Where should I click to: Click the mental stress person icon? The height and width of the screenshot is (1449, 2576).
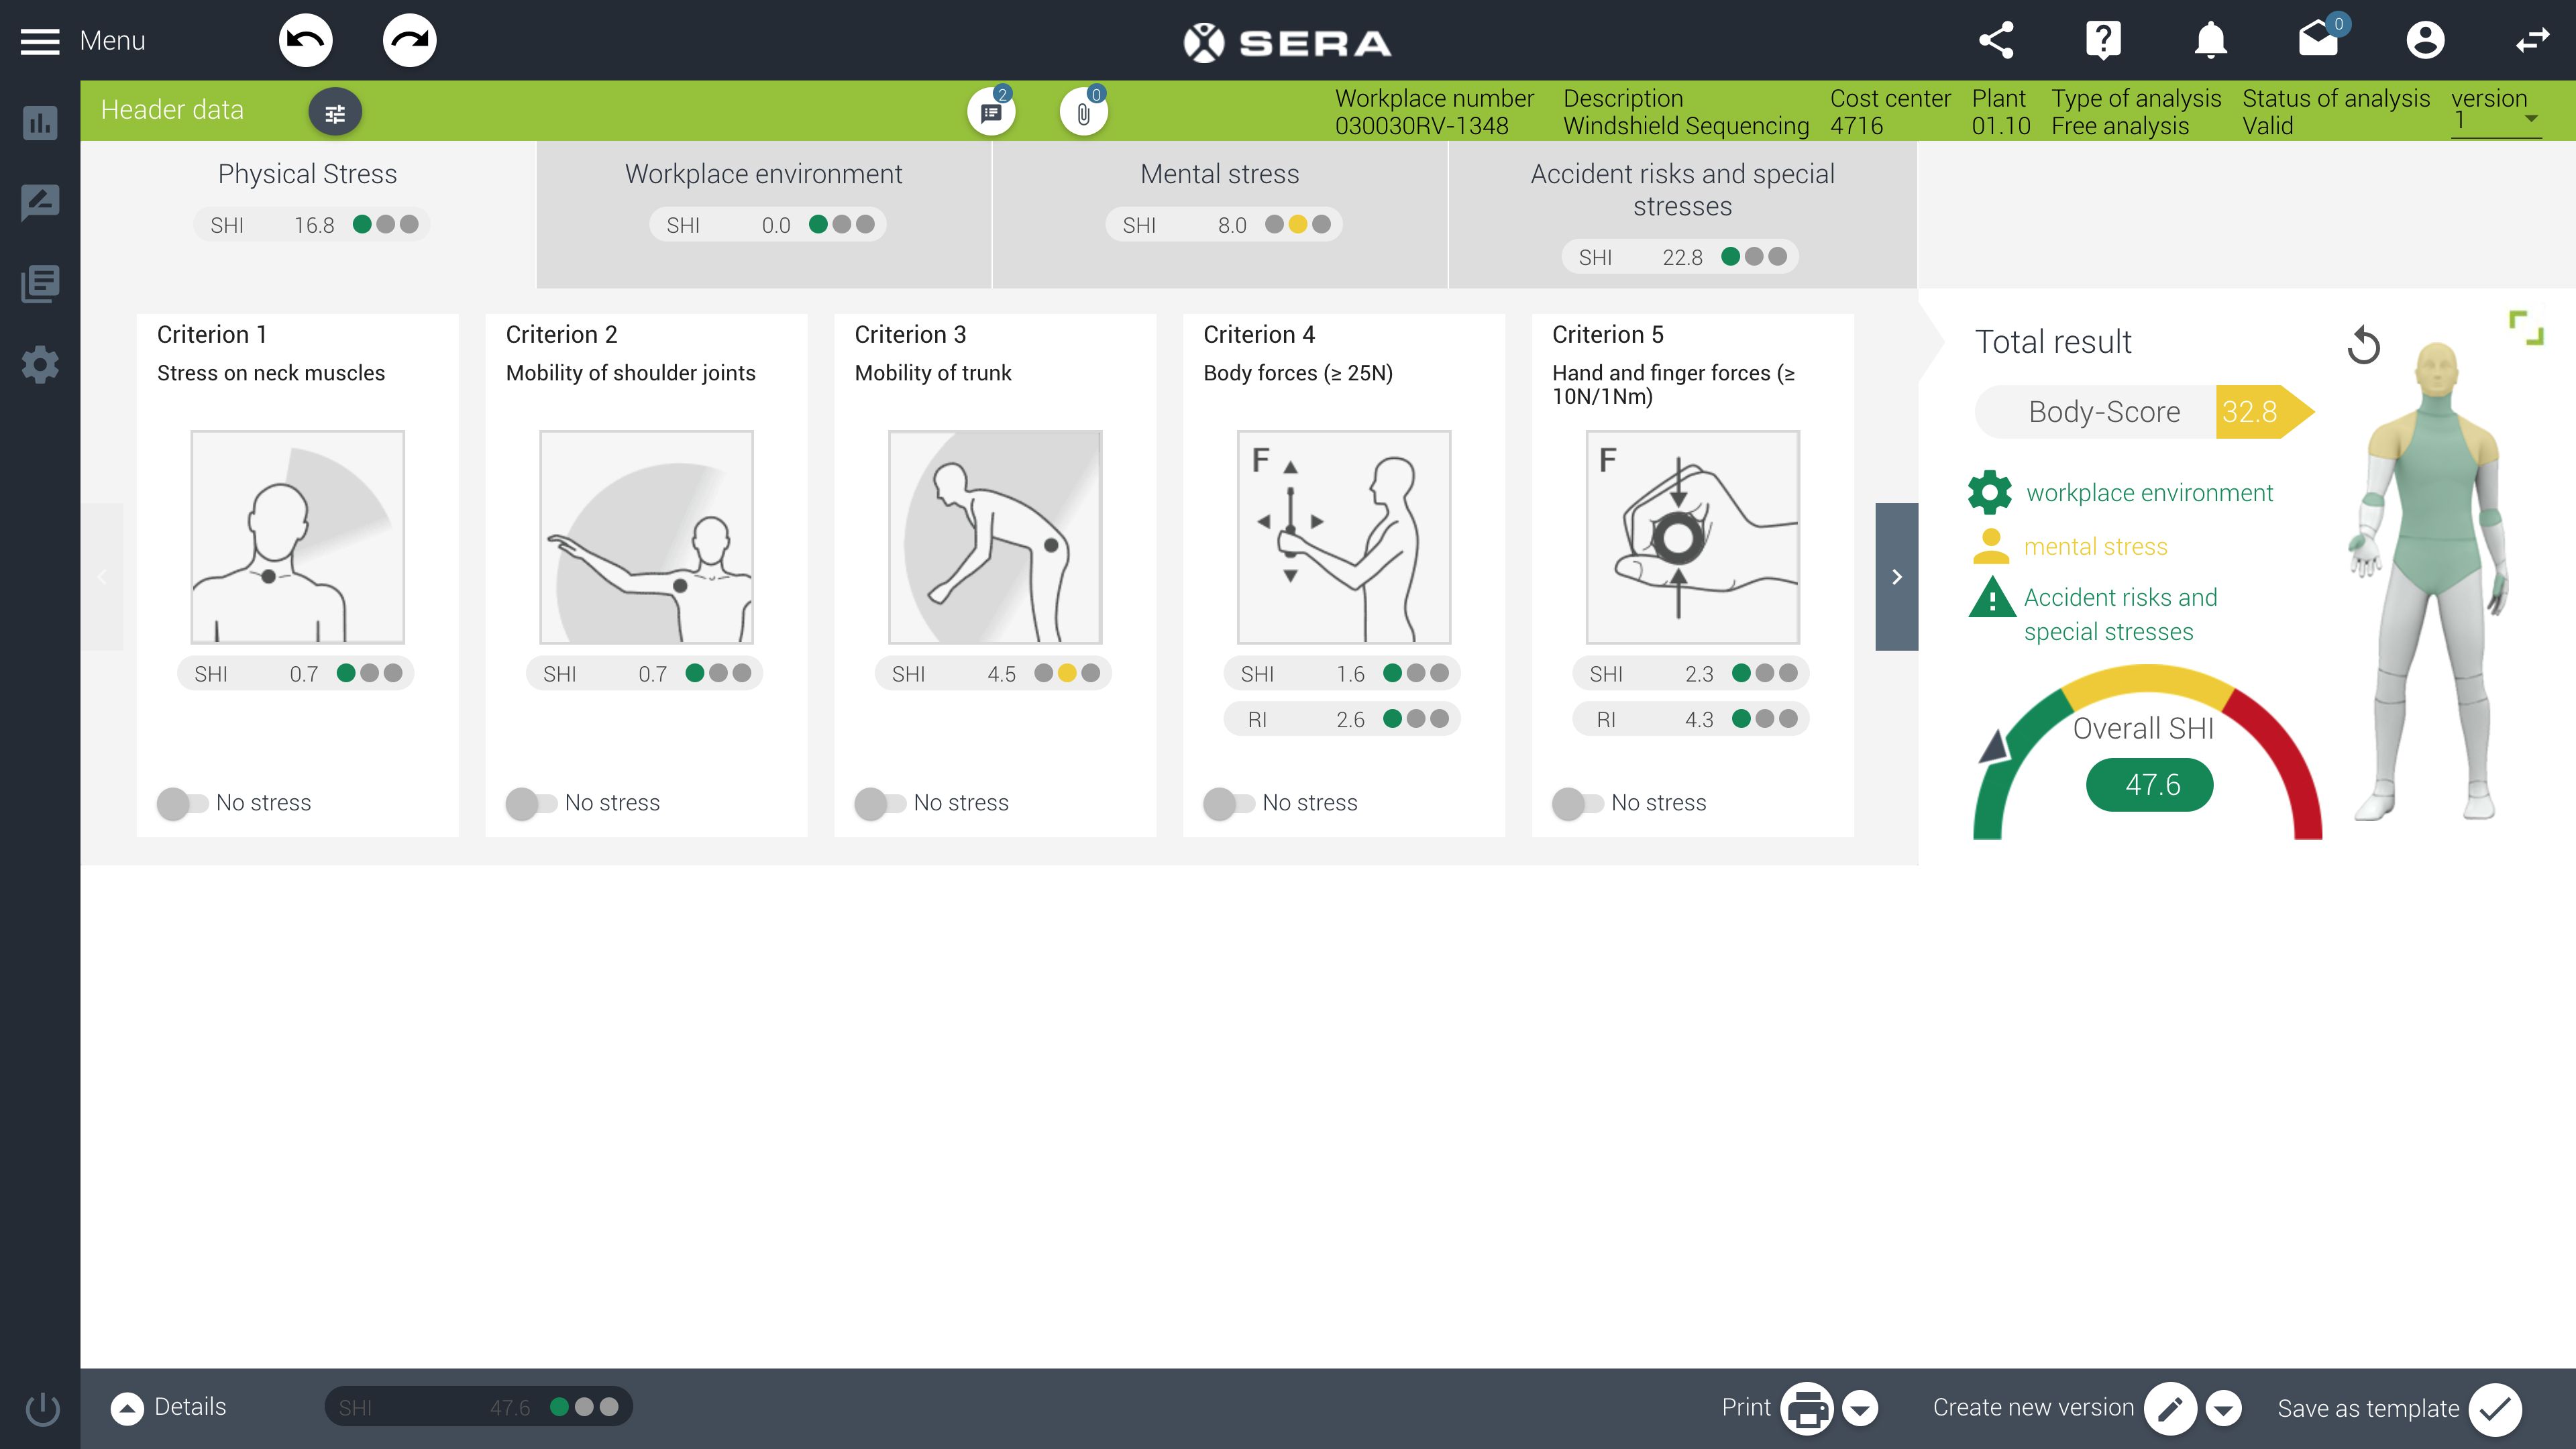1991,546
